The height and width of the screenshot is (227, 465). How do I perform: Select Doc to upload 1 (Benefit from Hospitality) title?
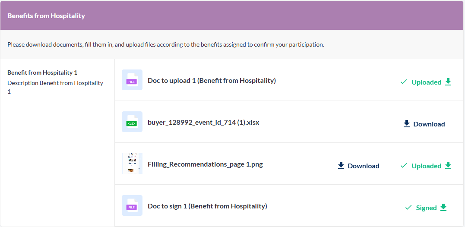point(212,80)
